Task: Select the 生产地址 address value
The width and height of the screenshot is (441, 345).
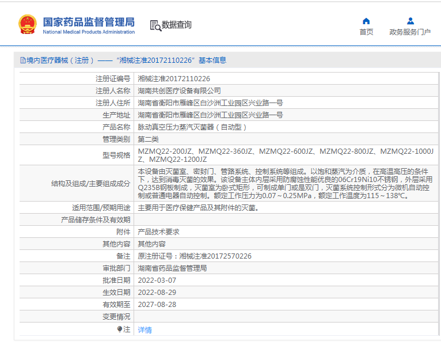Action: 210,115
